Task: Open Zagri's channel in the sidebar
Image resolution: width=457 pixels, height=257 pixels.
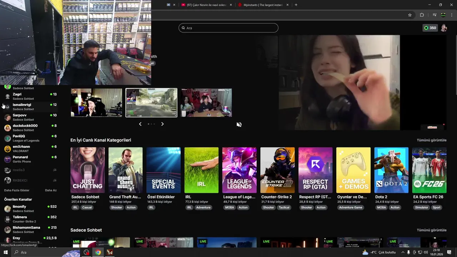Action: pyautogui.click(x=30, y=96)
